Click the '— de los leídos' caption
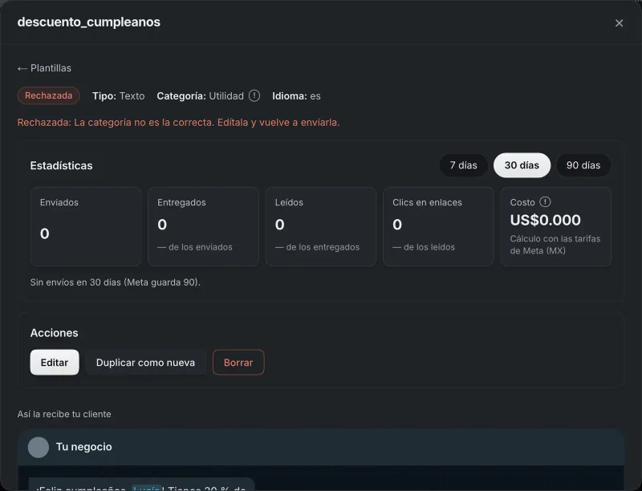Image resolution: width=642 pixels, height=491 pixels. pos(424,247)
